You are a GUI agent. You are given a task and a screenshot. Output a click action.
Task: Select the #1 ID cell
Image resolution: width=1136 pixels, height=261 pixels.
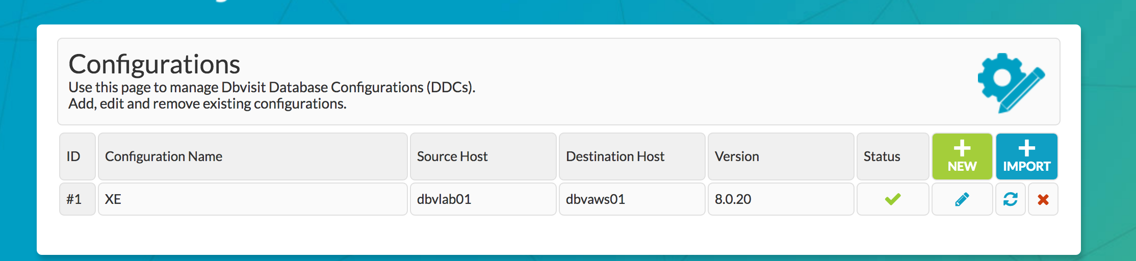(78, 199)
